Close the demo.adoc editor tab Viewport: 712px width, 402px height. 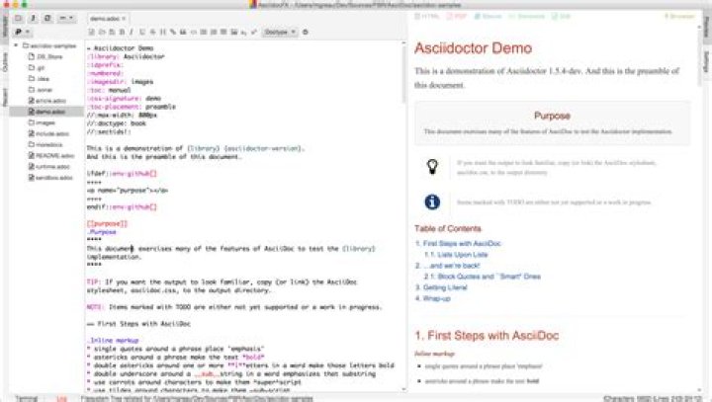[124, 19]
